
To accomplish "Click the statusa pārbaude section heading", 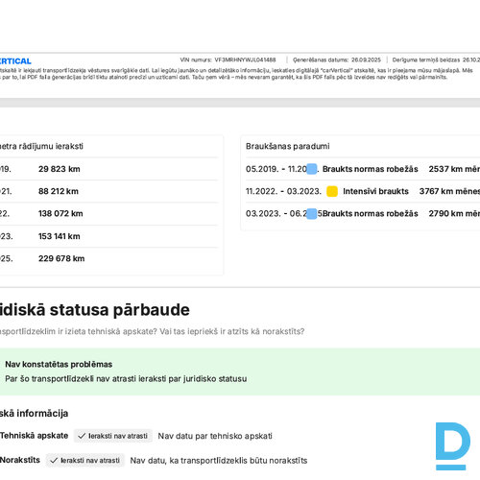I will (x=95, y=310).
